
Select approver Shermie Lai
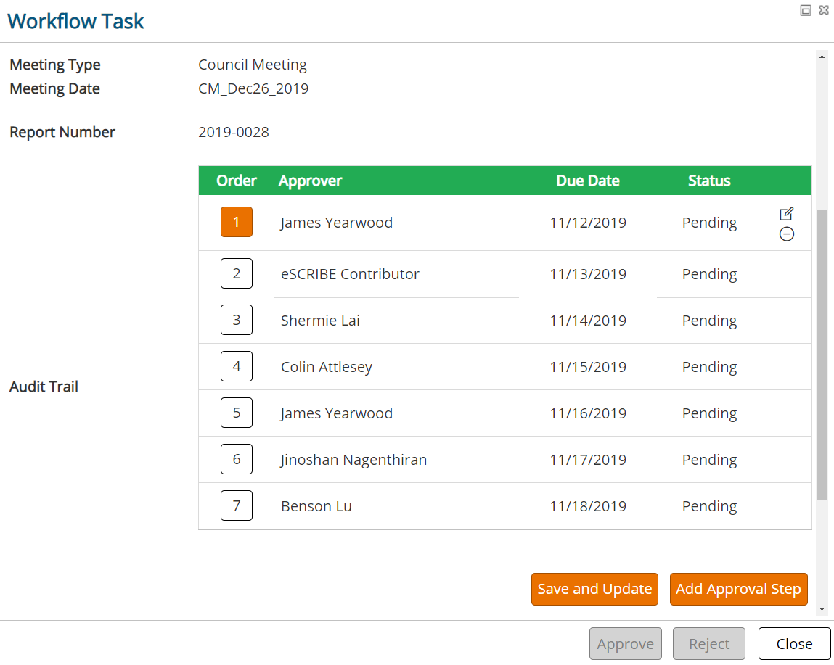click(x=320, y=321)
